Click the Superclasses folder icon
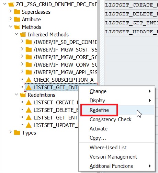 17,12
